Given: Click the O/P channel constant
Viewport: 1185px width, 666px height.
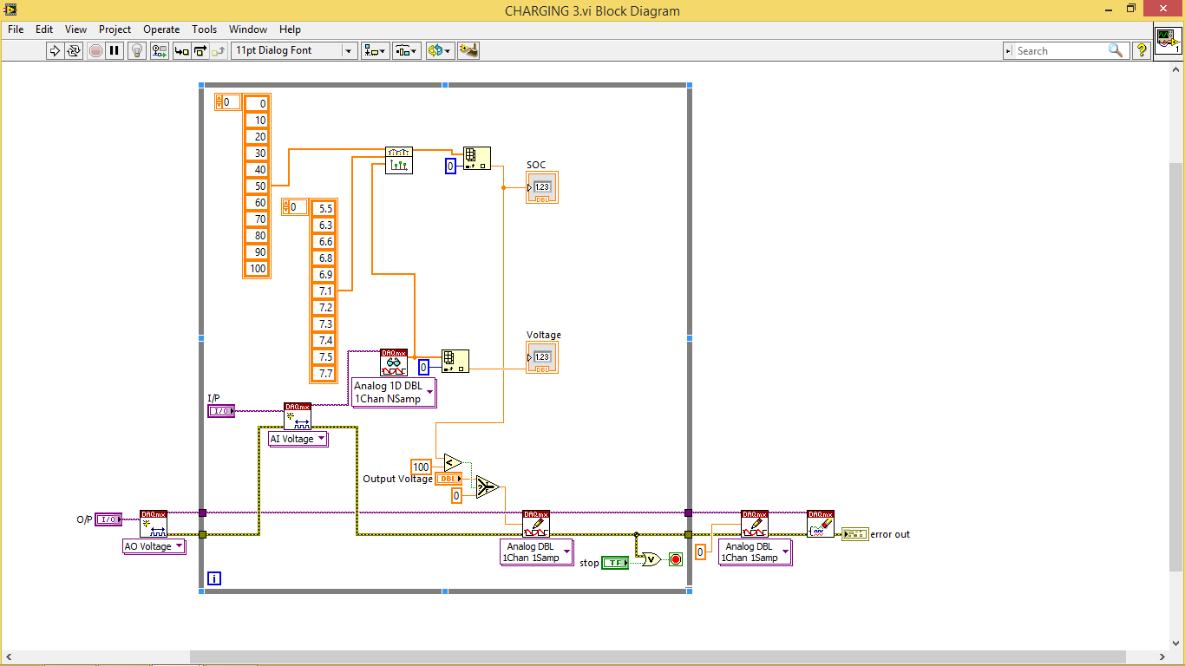Looking at the screenshot, I should tap(108, 519).
